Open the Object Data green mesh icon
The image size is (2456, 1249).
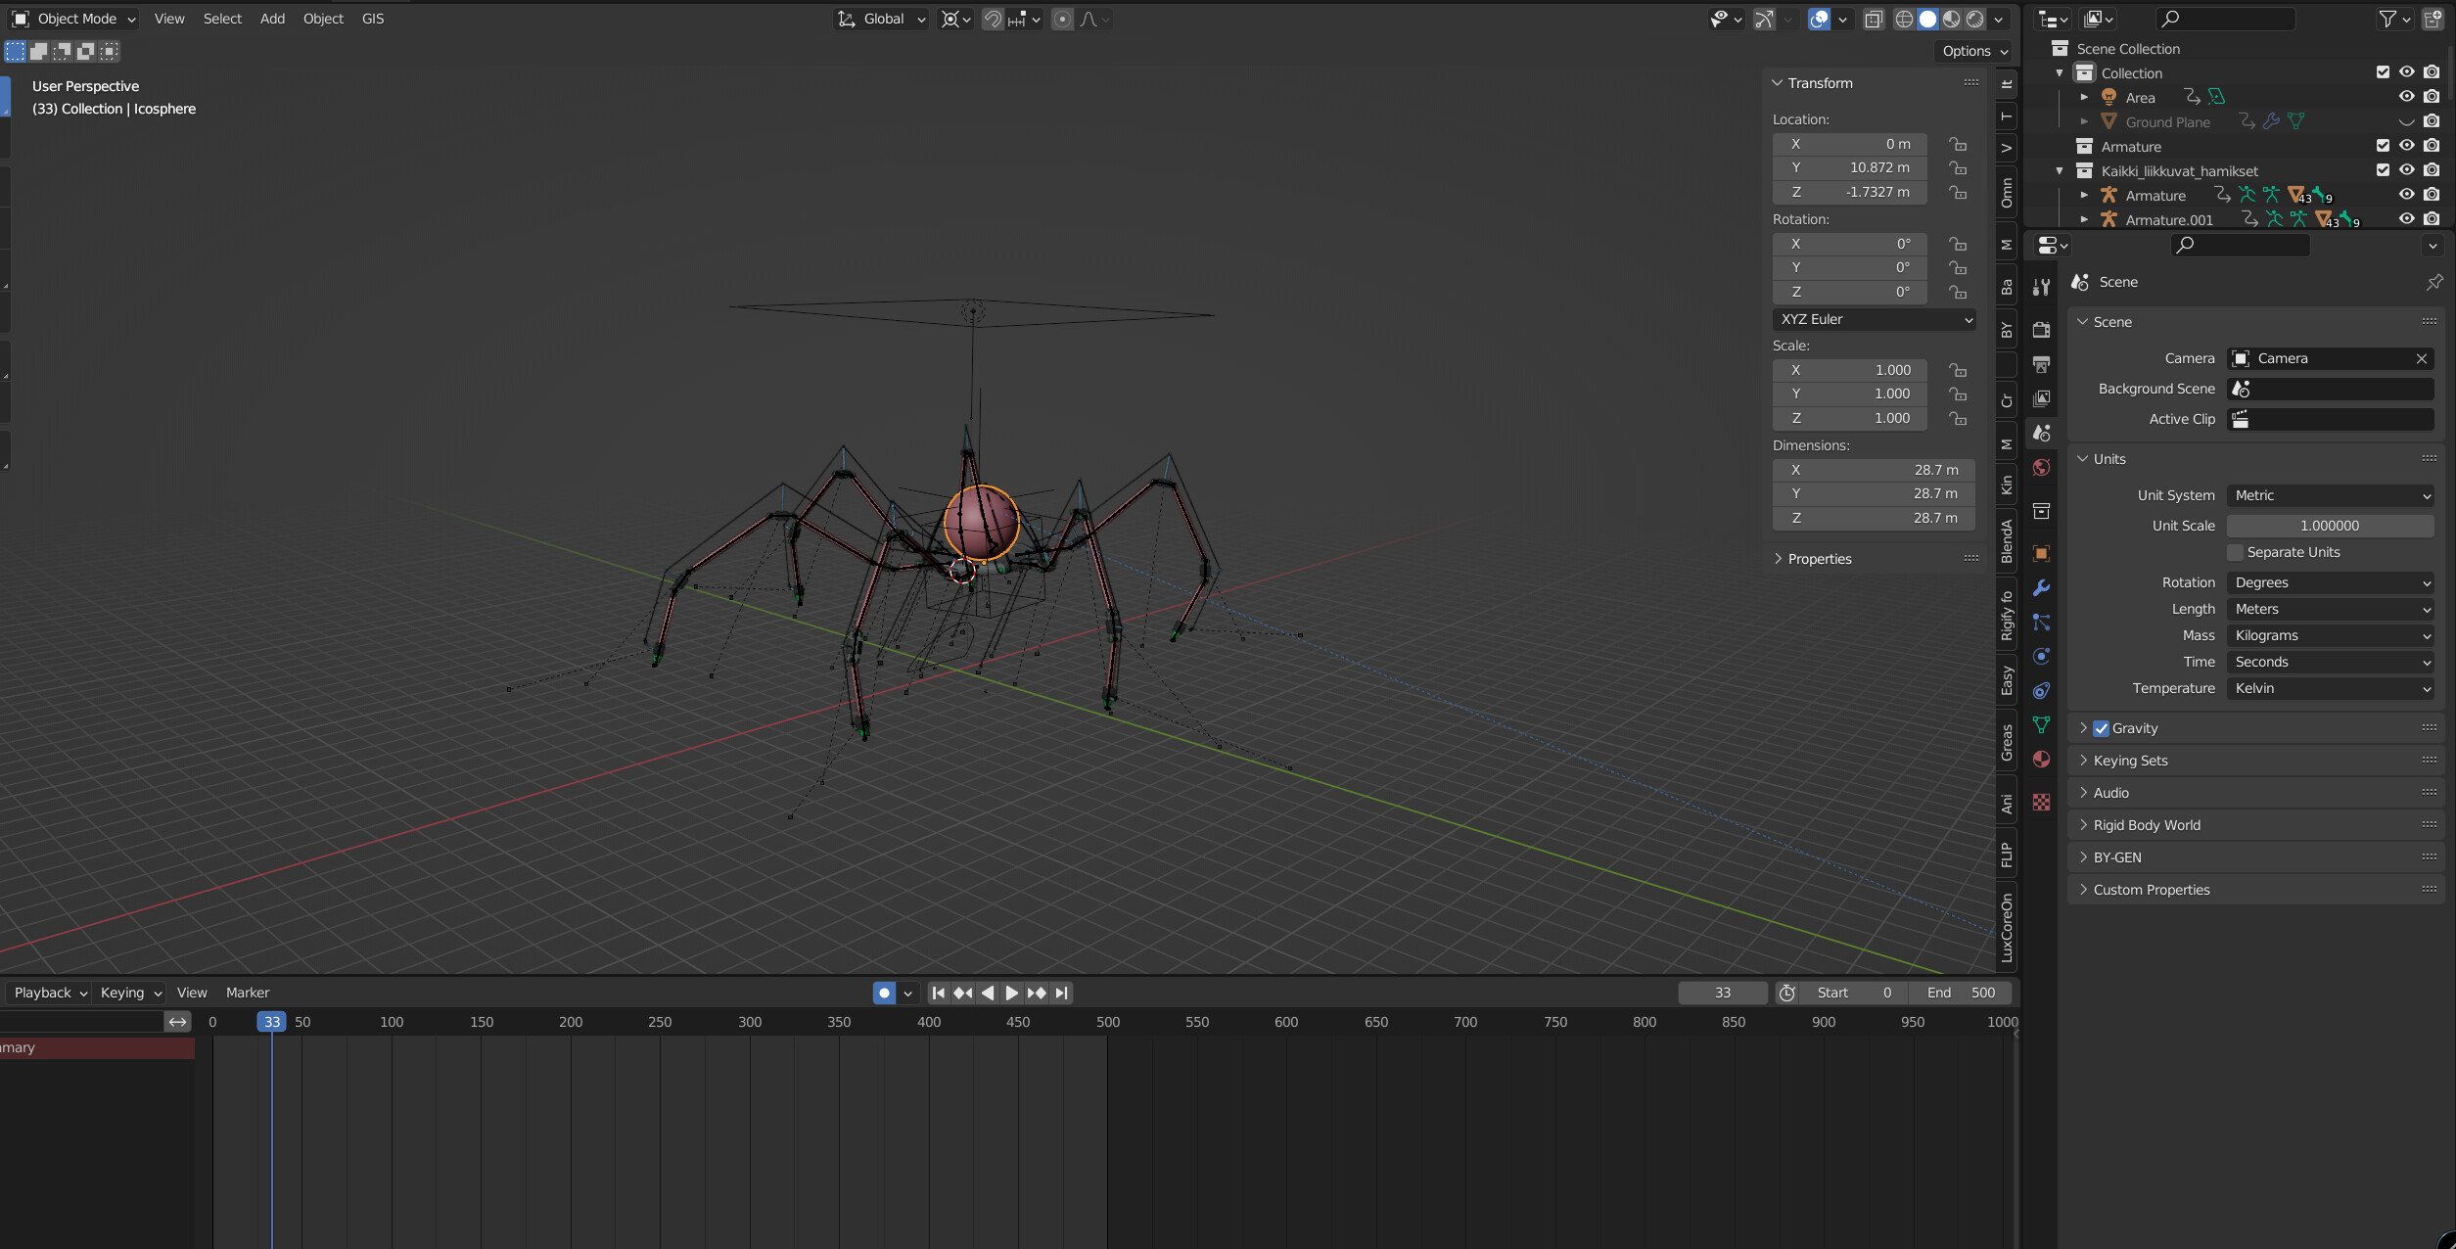click(x=2041, y=724)
